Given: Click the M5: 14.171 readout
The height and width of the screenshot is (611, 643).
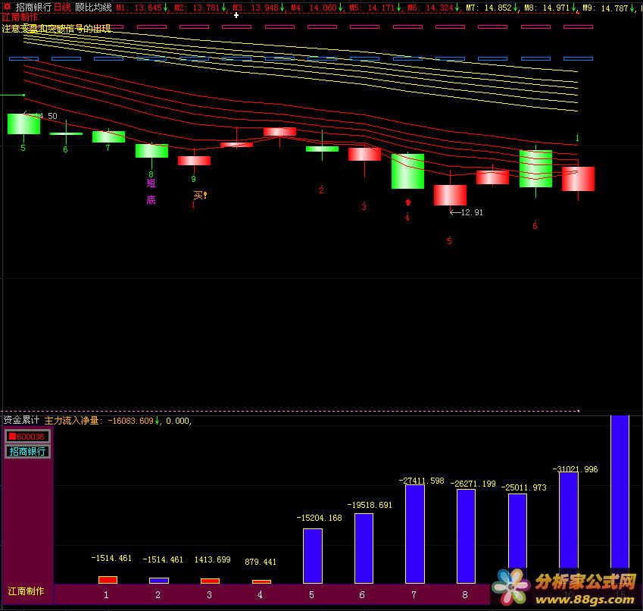Looking at the screenshot, I should (372, 8).
